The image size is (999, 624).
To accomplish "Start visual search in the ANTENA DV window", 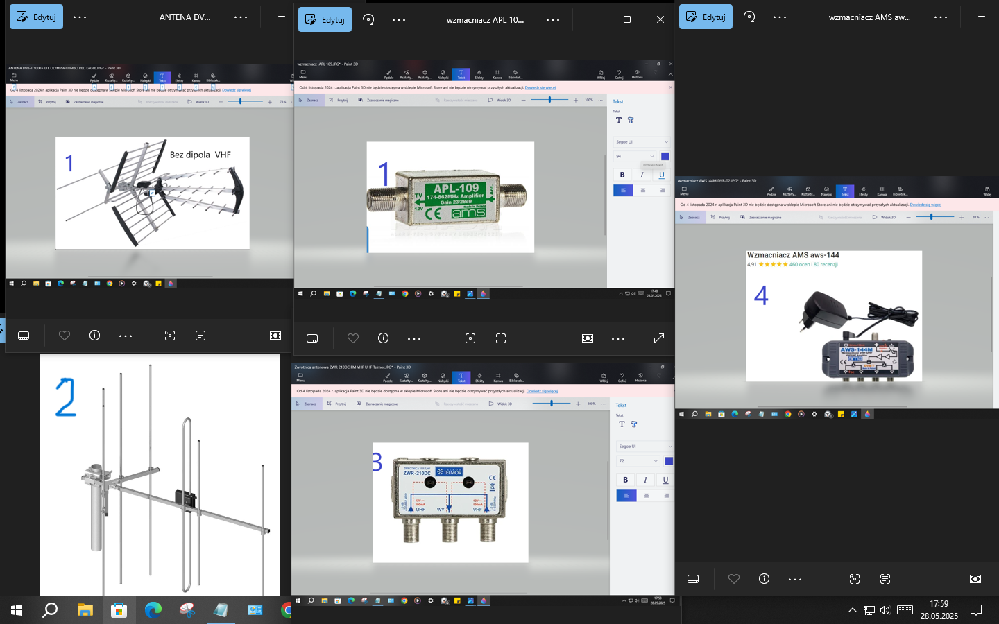I will click(170, 336).
